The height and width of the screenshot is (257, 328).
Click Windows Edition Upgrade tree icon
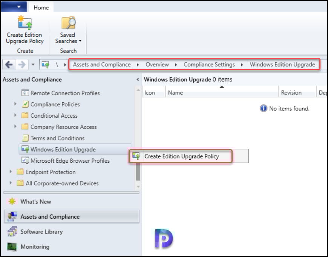click(25, 149)
